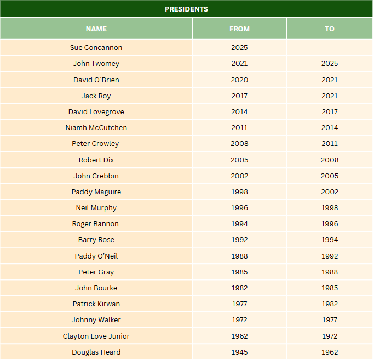Image resolution: width=374 pixels, height=359 pixels.
Task: Click the PRESIDENTS table title
Action: coord(186,9)
